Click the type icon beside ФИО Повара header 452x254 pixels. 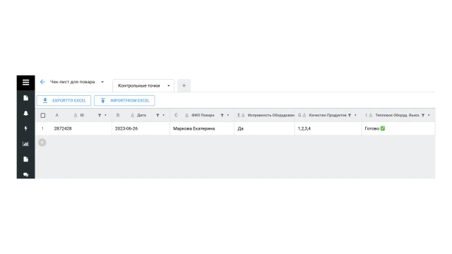click(186, 115)
